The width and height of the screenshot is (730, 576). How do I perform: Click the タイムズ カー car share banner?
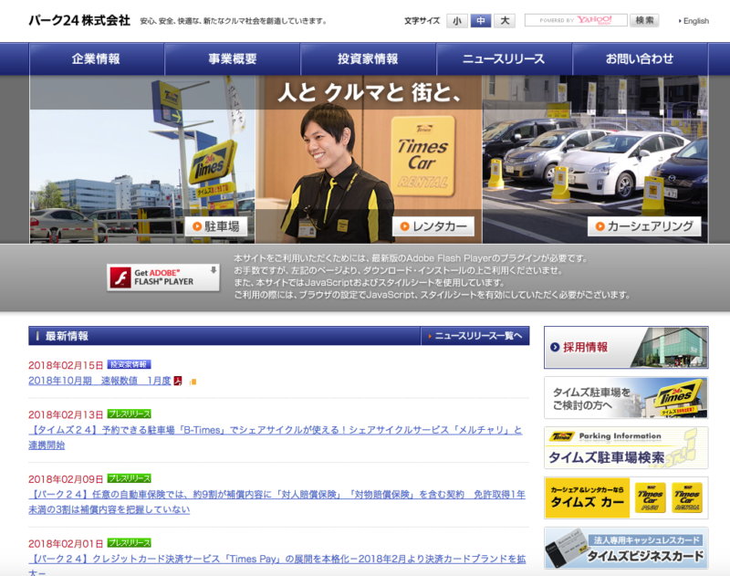click(625, 497)
